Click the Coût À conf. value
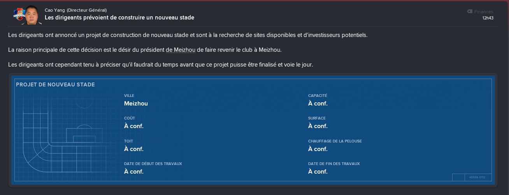This screenshot has height=195, width=509. [134, 126]
